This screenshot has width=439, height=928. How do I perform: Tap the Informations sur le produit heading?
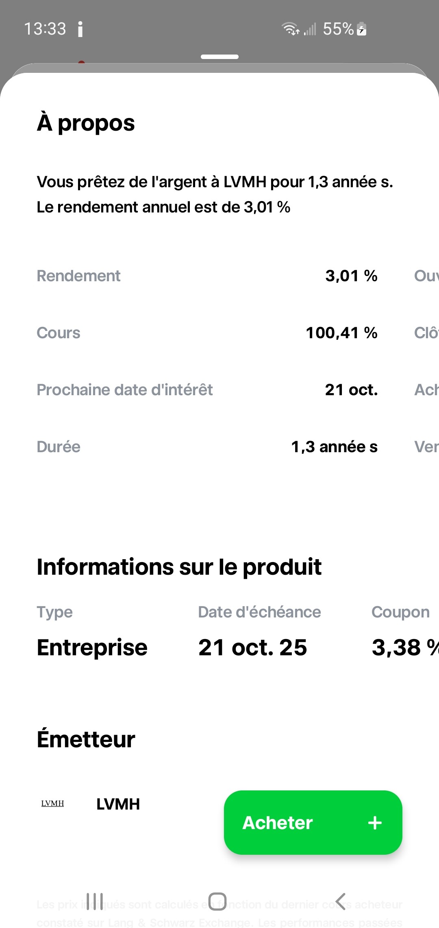tap(179, 567)
